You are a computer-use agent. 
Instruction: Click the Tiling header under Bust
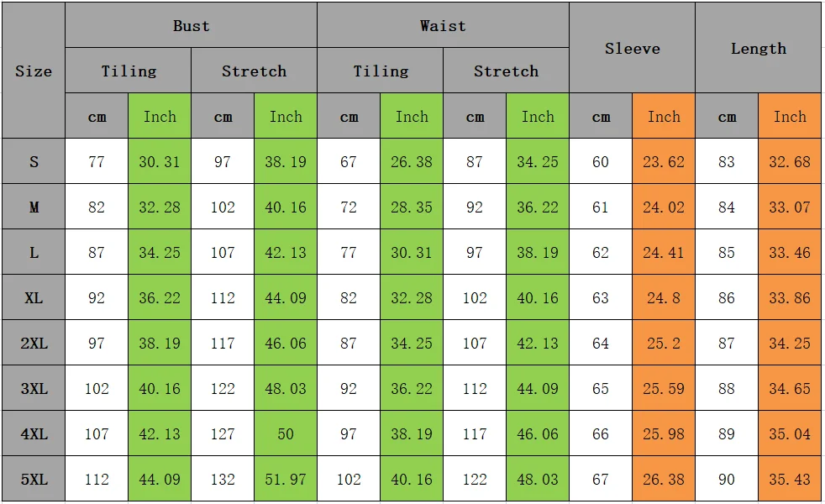tap(129, 71)
